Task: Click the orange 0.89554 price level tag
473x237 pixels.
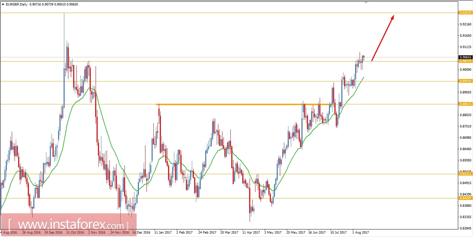Action: click(x=466, y=81)
